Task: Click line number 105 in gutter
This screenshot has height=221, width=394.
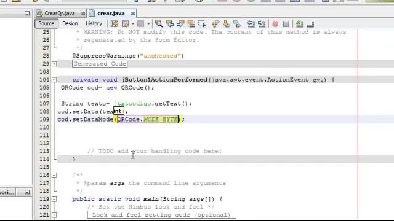Action: (44, 88)
